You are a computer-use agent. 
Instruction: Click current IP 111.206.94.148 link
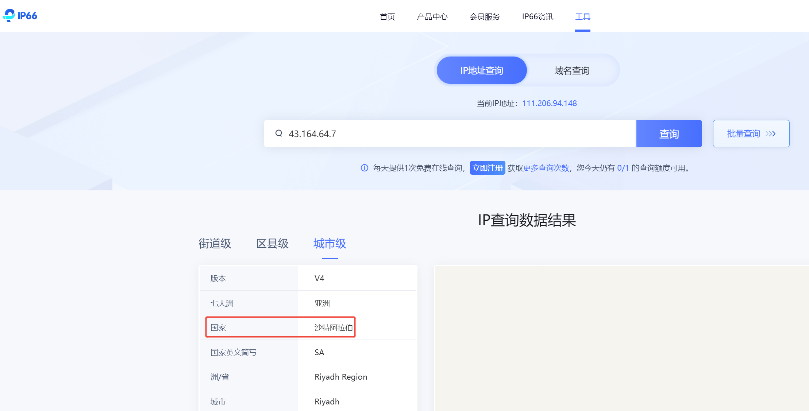pos(549,104)
